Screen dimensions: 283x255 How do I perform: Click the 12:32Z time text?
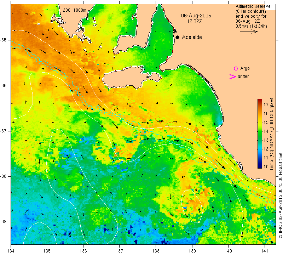[x=195, y=21]
